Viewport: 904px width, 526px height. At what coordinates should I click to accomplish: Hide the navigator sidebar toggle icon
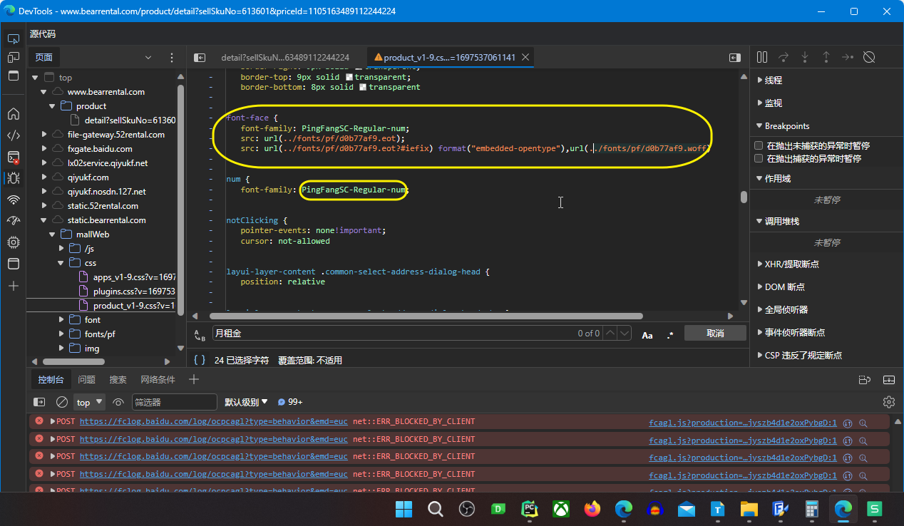pos(200,58)
